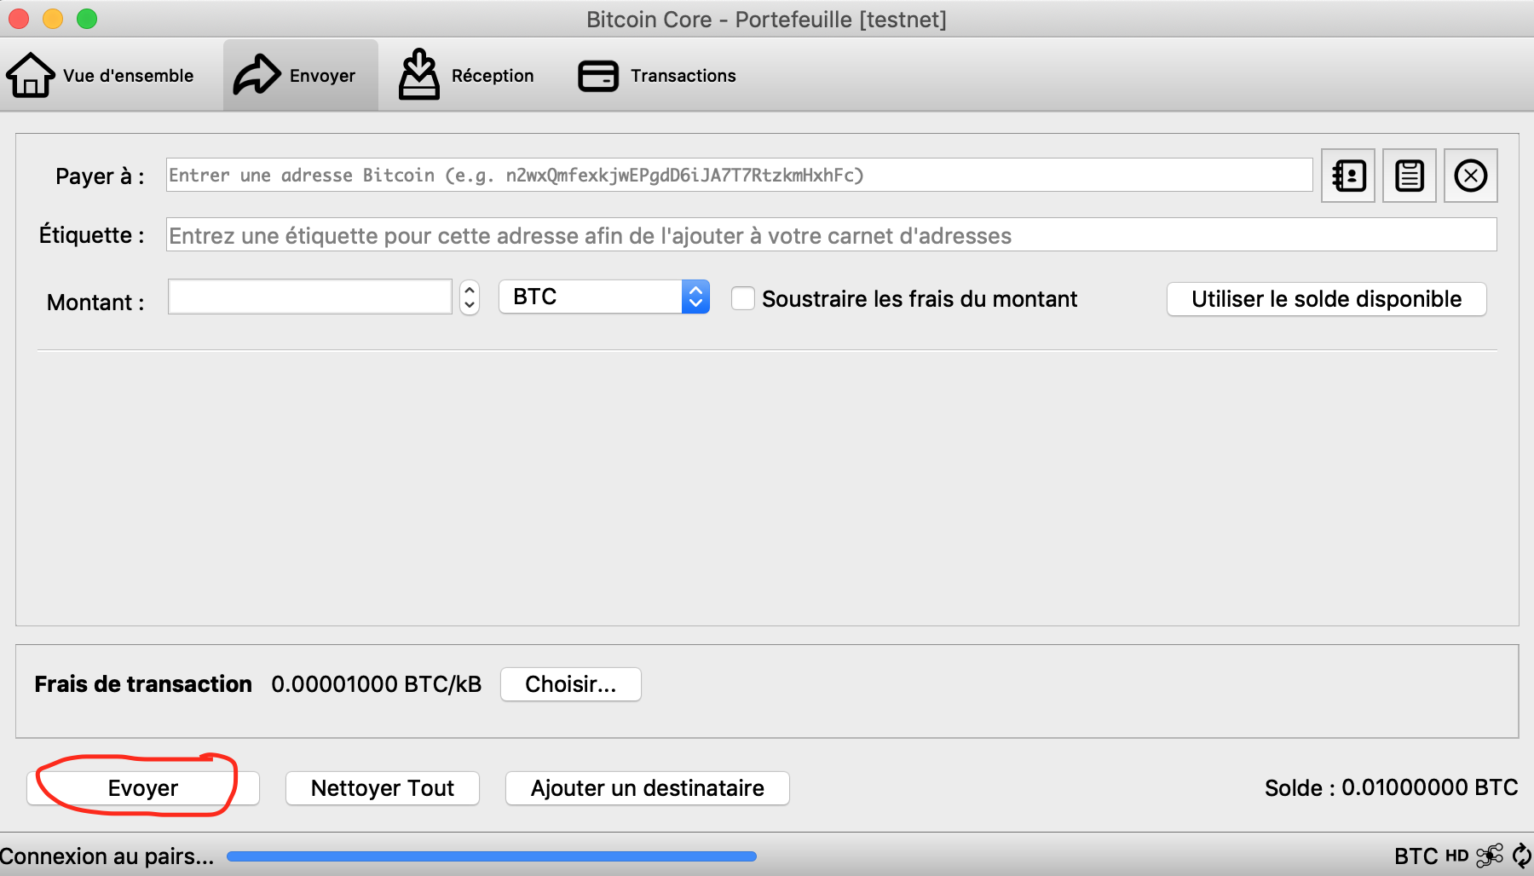This screenshot has width=1534, height=876.
Task: Click the Evoyer send button
Action: (x=143, y=788)
